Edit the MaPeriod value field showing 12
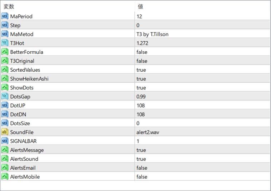 tap(202, 16)
